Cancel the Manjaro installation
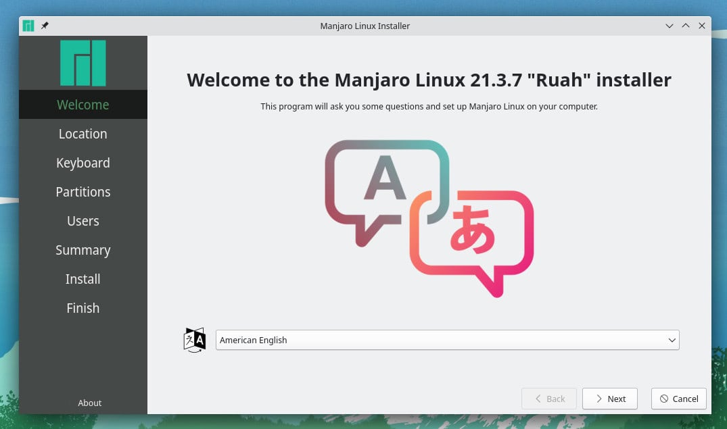Viewport: 727px width, 429px height. point(678,399)
